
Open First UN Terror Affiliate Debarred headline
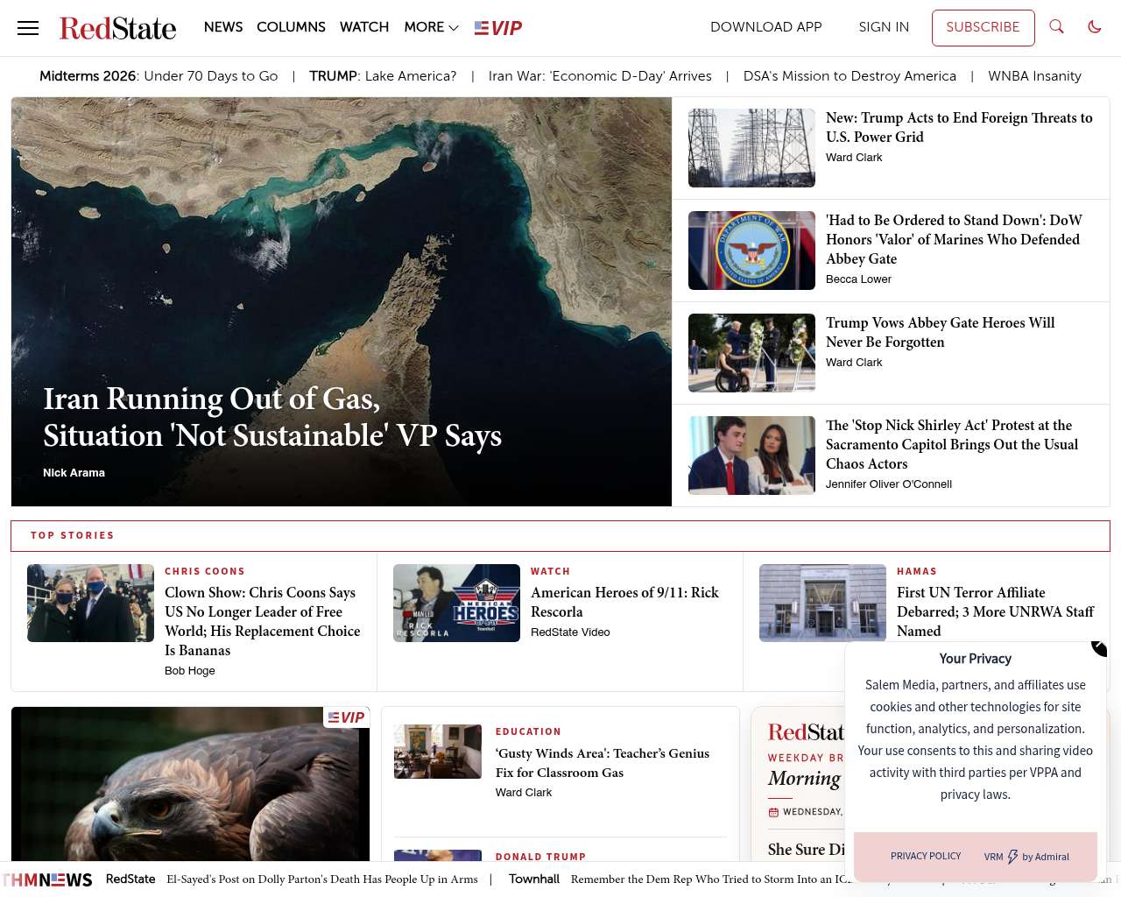tap(996, 611)
